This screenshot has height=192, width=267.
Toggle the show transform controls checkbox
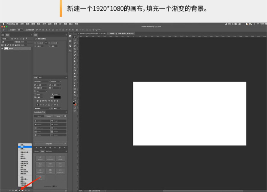[x=25, y=30]
